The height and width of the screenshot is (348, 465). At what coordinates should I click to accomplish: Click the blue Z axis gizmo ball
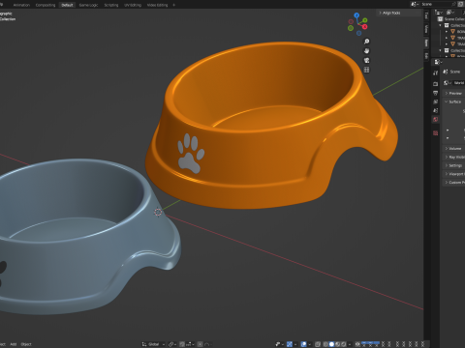click(356, 15)
